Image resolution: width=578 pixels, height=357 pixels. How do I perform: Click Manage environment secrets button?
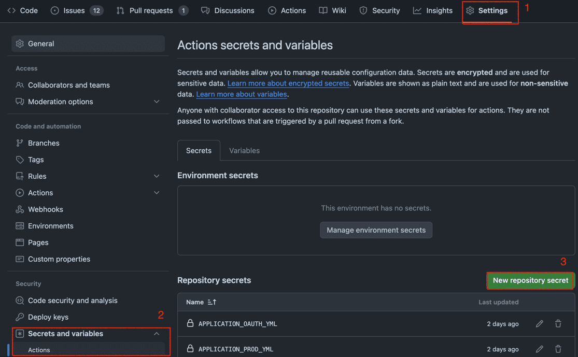coord(376,230)
